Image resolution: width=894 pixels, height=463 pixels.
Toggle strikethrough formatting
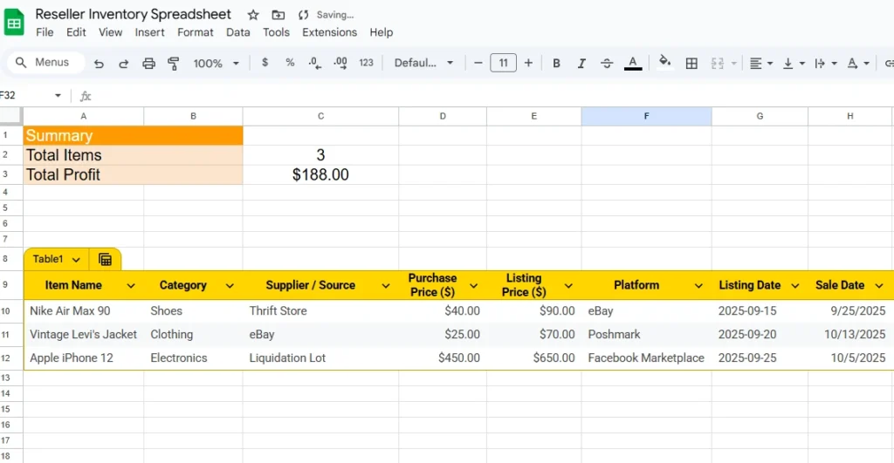click(x=607, y=63)
